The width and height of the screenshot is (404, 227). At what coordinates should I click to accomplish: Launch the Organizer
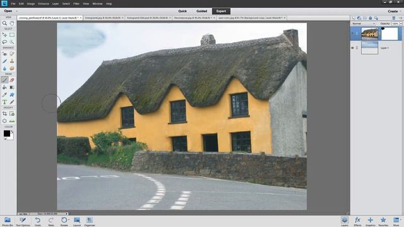coord(90,221)
